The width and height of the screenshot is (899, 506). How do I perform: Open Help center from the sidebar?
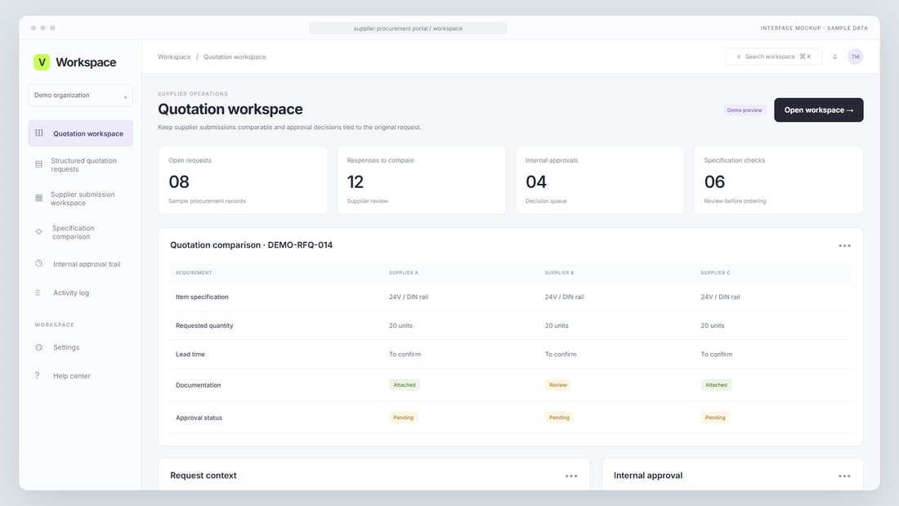click(x=80, y=376)
